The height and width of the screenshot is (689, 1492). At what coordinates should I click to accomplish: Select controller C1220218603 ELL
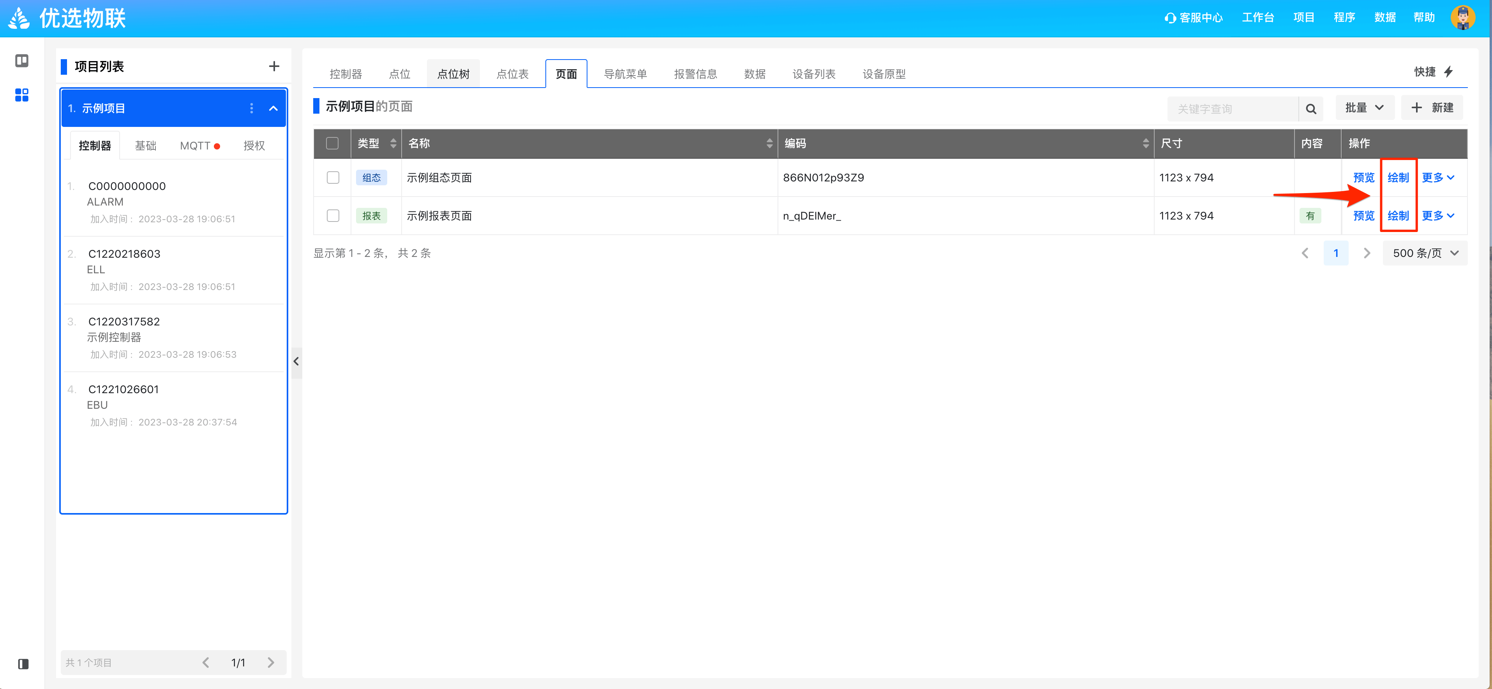(x=173, y=270)
